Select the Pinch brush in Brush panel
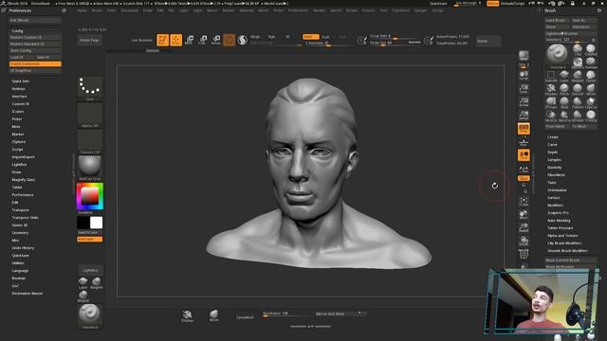 pos(564,89)
